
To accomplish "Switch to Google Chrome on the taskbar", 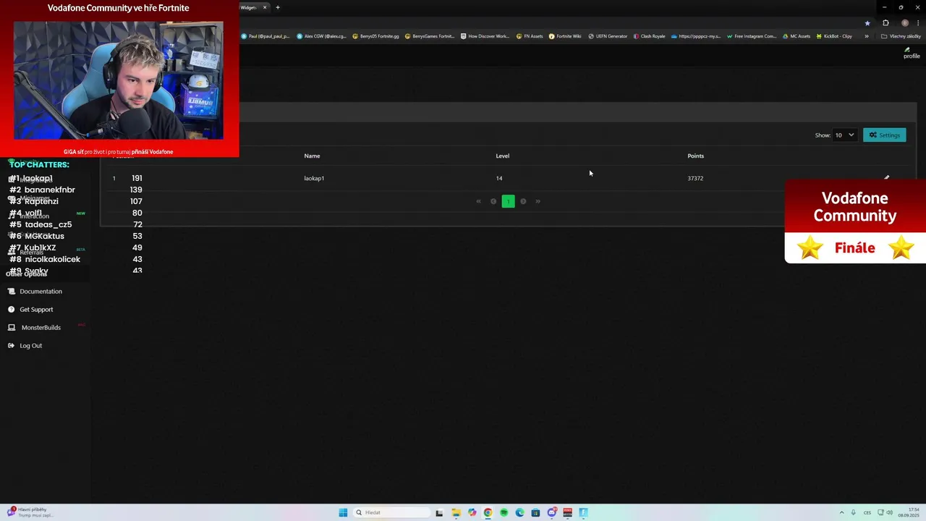I will click(488, 512).
